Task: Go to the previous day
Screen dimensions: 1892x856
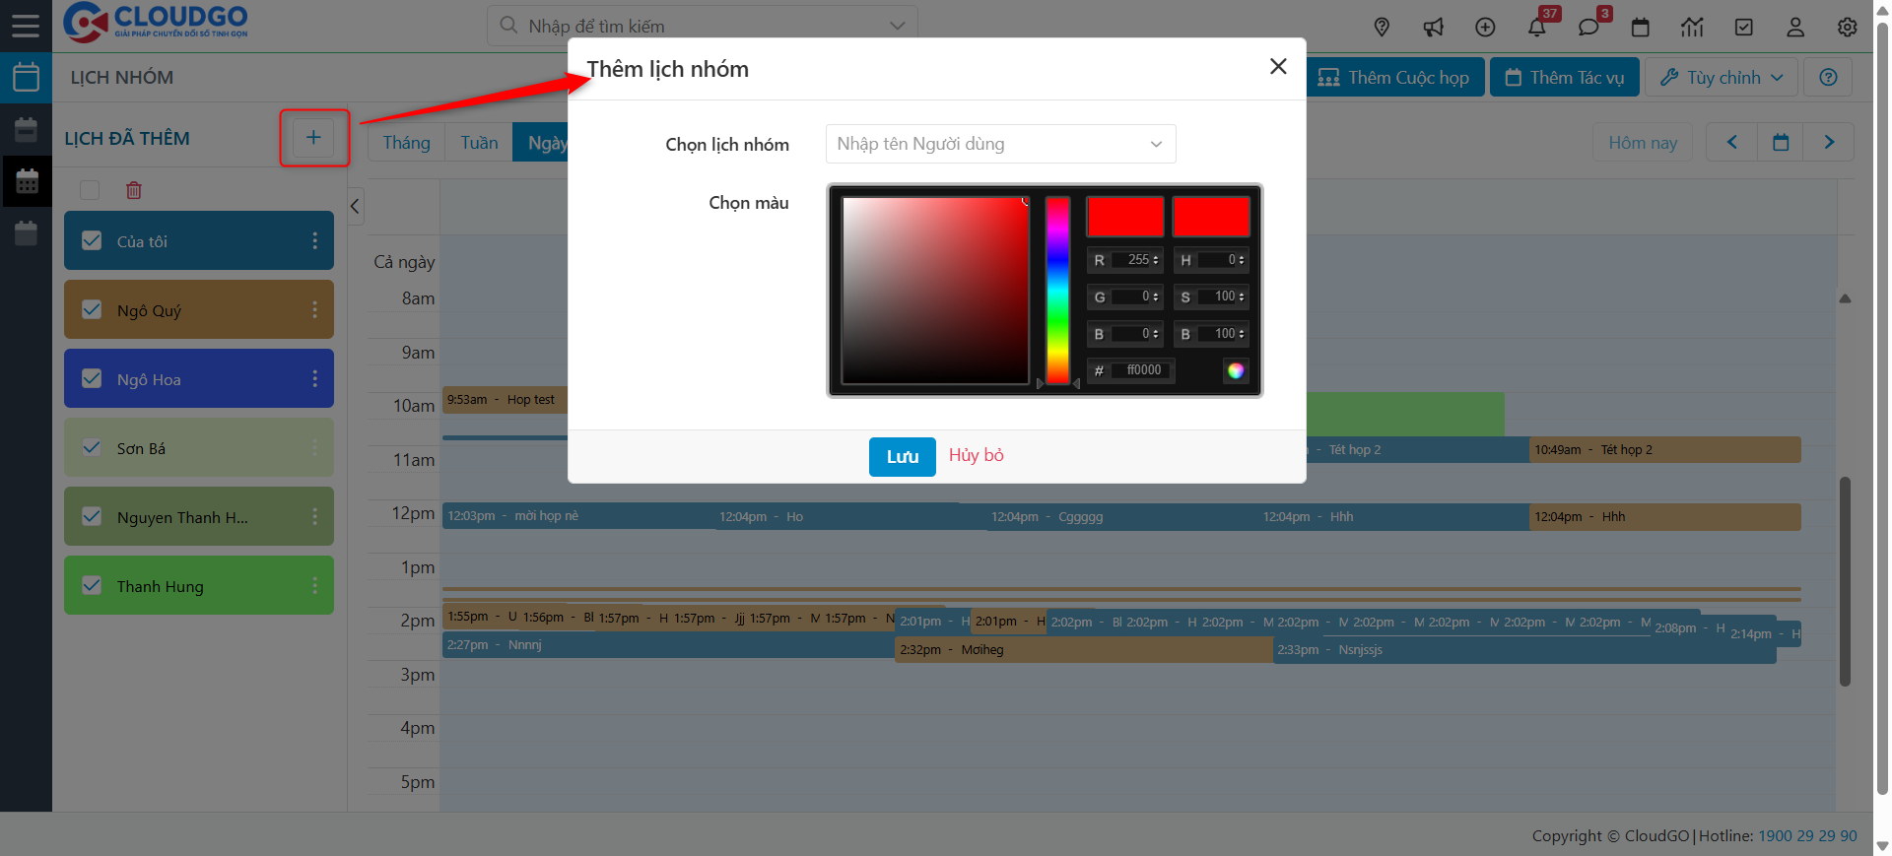Action: click(x=1732, y=142)
